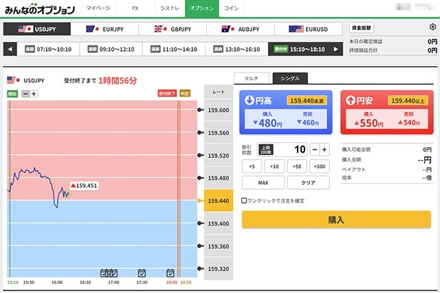
Task: Click the red 受付終了 marker badge
Action: coord(167,93)
